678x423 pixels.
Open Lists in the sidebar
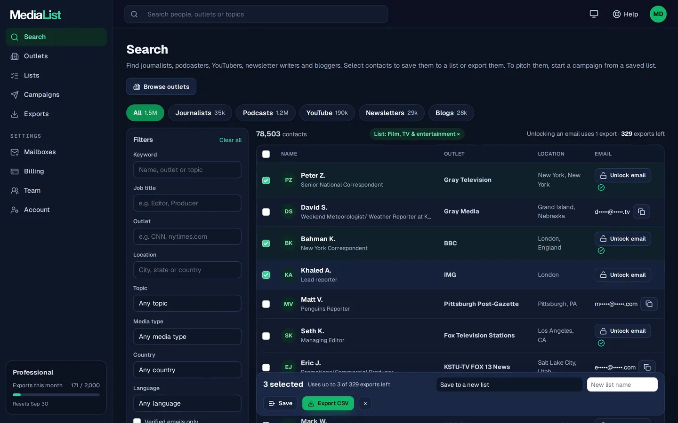point(56,75)
